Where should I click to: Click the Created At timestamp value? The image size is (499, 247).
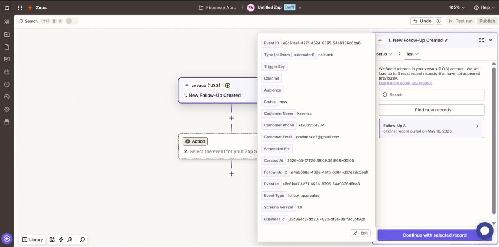pos(321,160)
